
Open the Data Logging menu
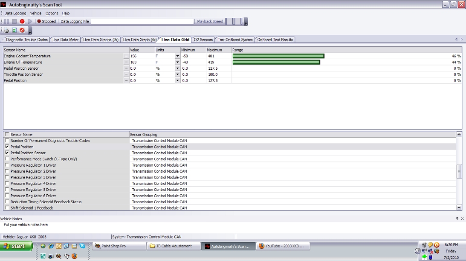click(x=15, y=13)
